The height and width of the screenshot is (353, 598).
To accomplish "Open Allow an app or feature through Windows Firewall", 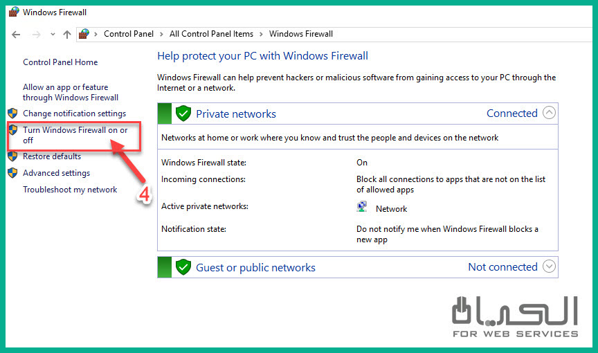I will pyautogui.click(x=70, y=93).
